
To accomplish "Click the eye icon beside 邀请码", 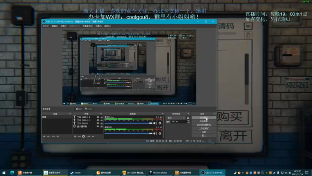I will 248,26.
